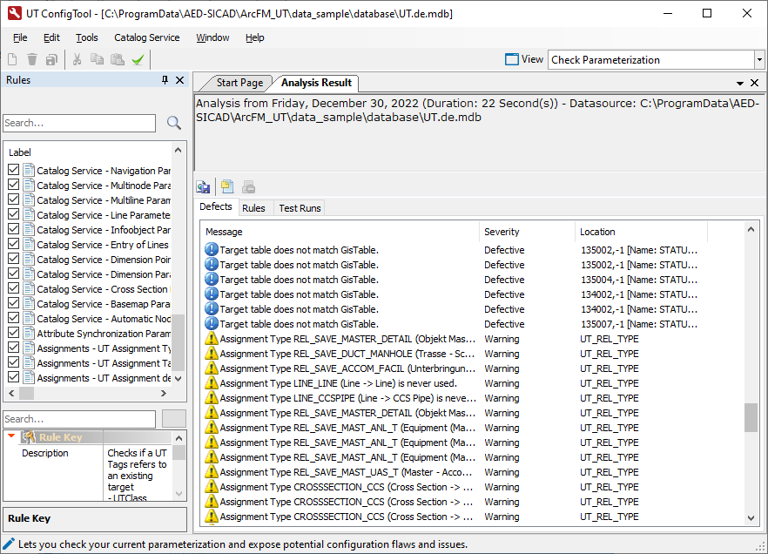Toggle Catalog Service - Cross Section checkbox
768x554 pixels.
tap(14, 288)
